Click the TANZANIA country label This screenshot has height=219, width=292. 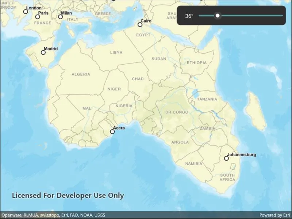(x=207, y=99)
